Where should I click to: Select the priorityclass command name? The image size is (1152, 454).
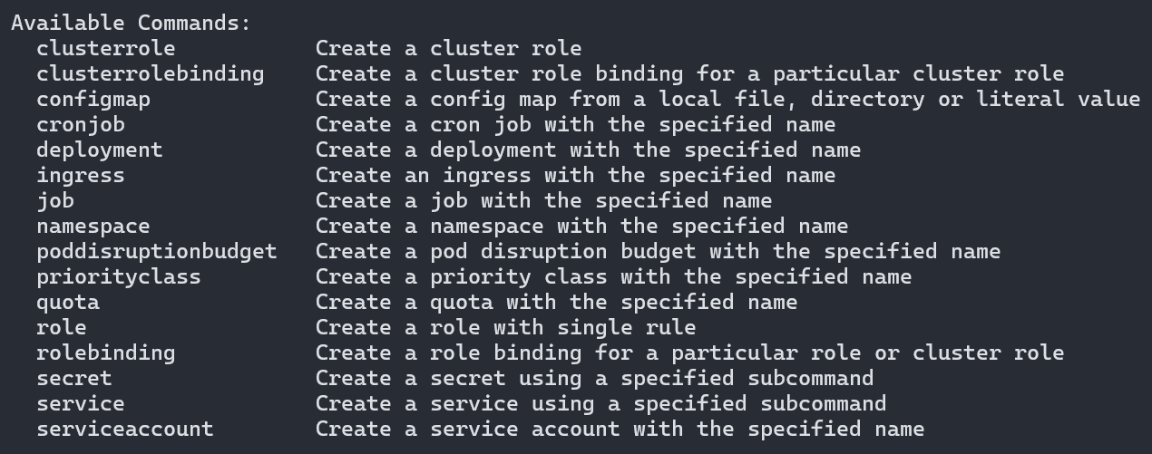pos(118,276)
